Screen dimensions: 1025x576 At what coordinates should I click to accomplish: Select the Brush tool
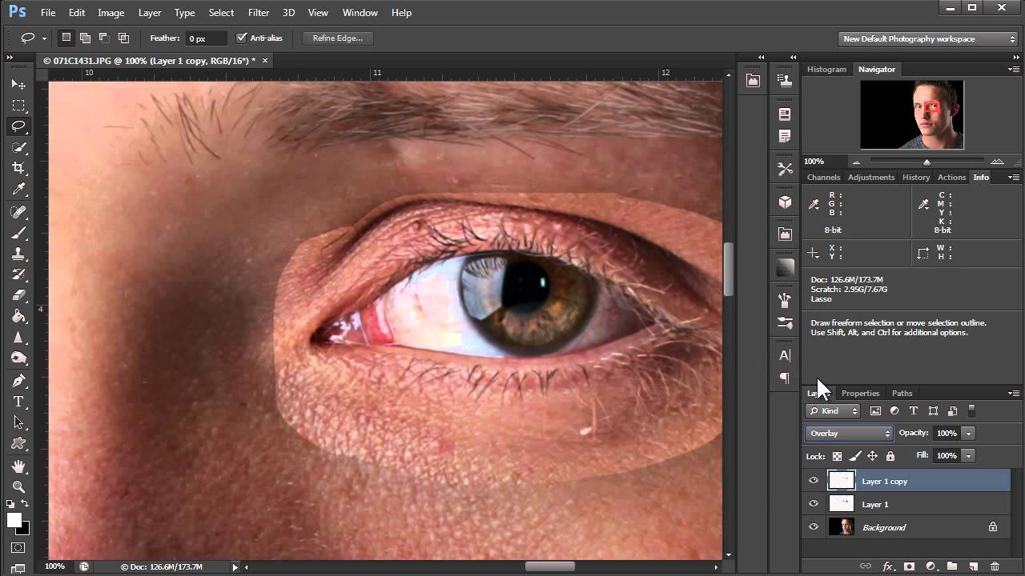click(18, 233)
